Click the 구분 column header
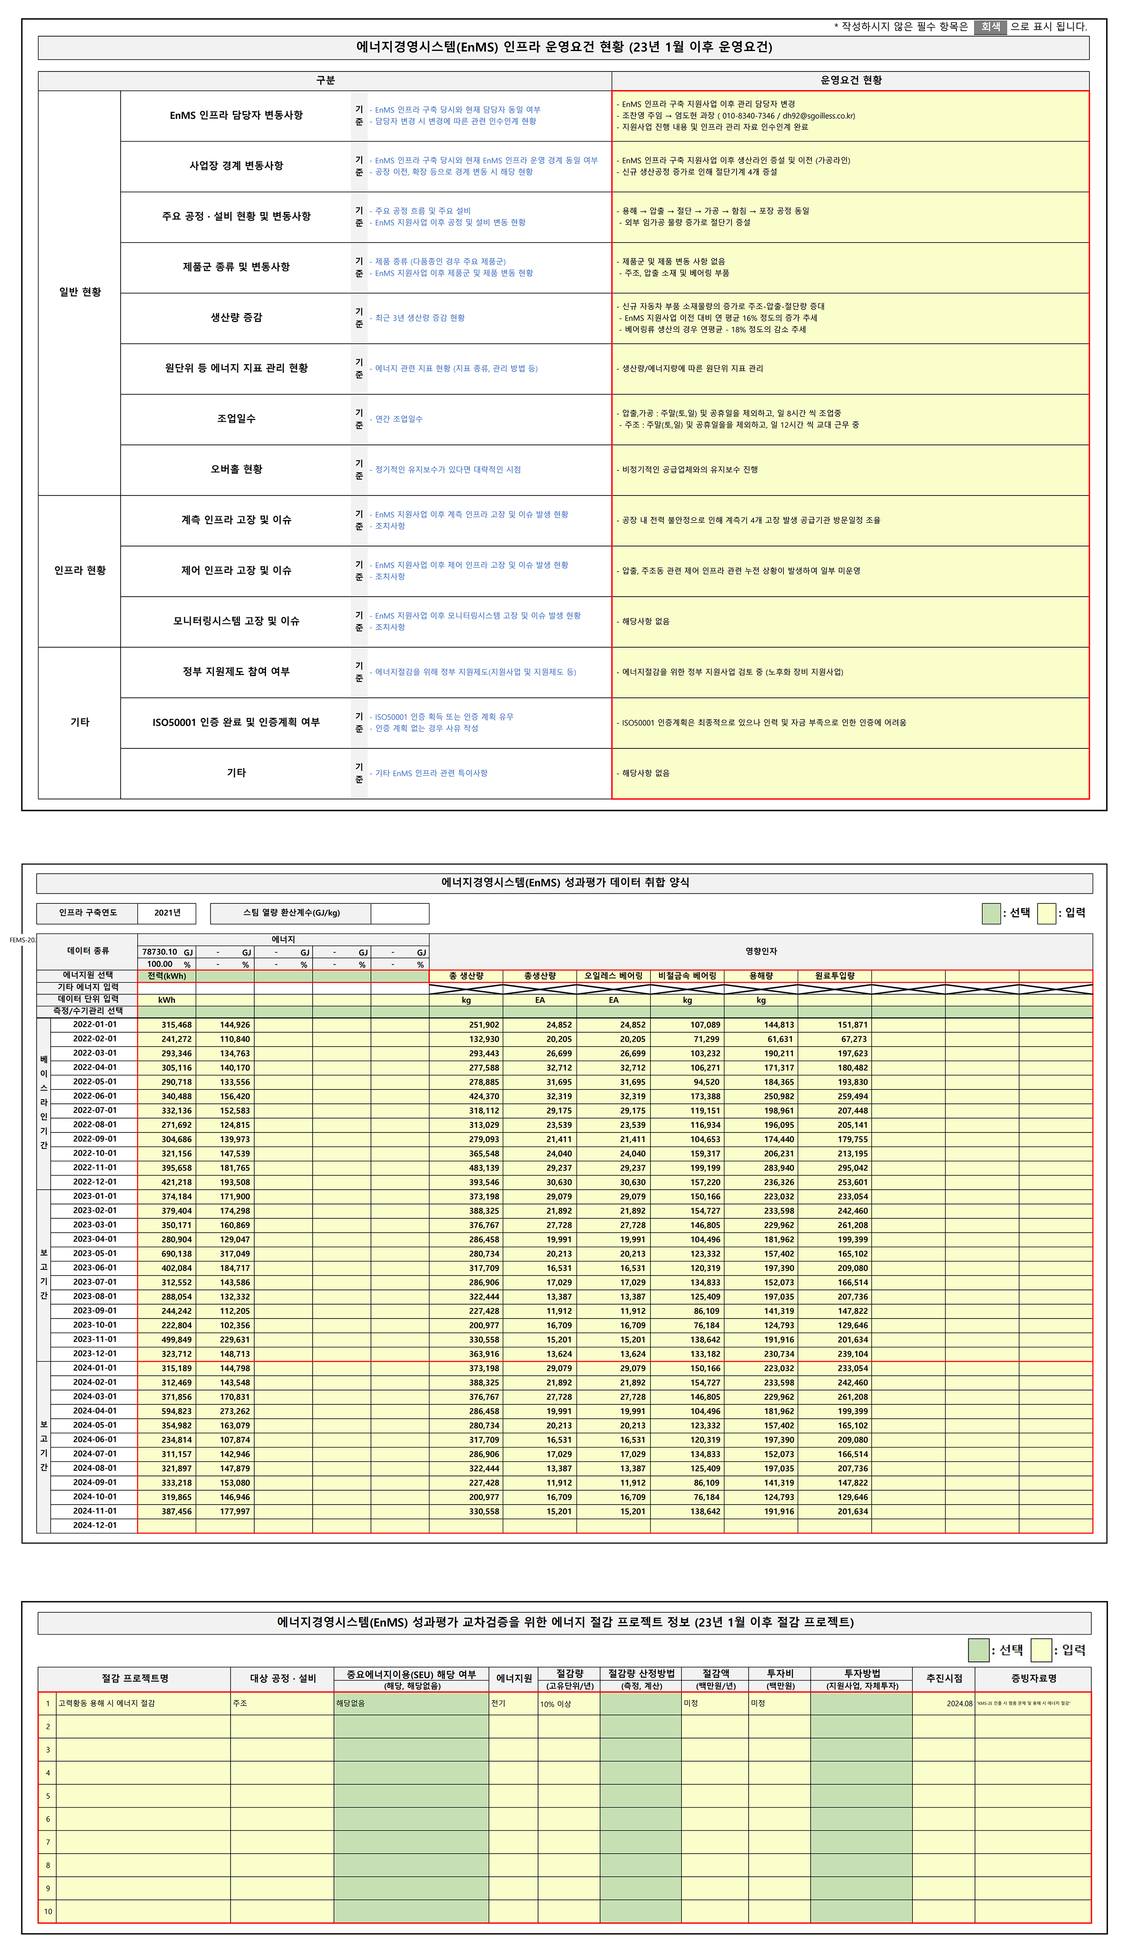 [325, 81]
